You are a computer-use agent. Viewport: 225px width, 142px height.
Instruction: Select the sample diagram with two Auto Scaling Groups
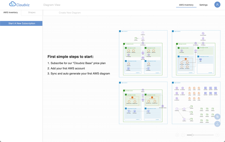point(143,103)
